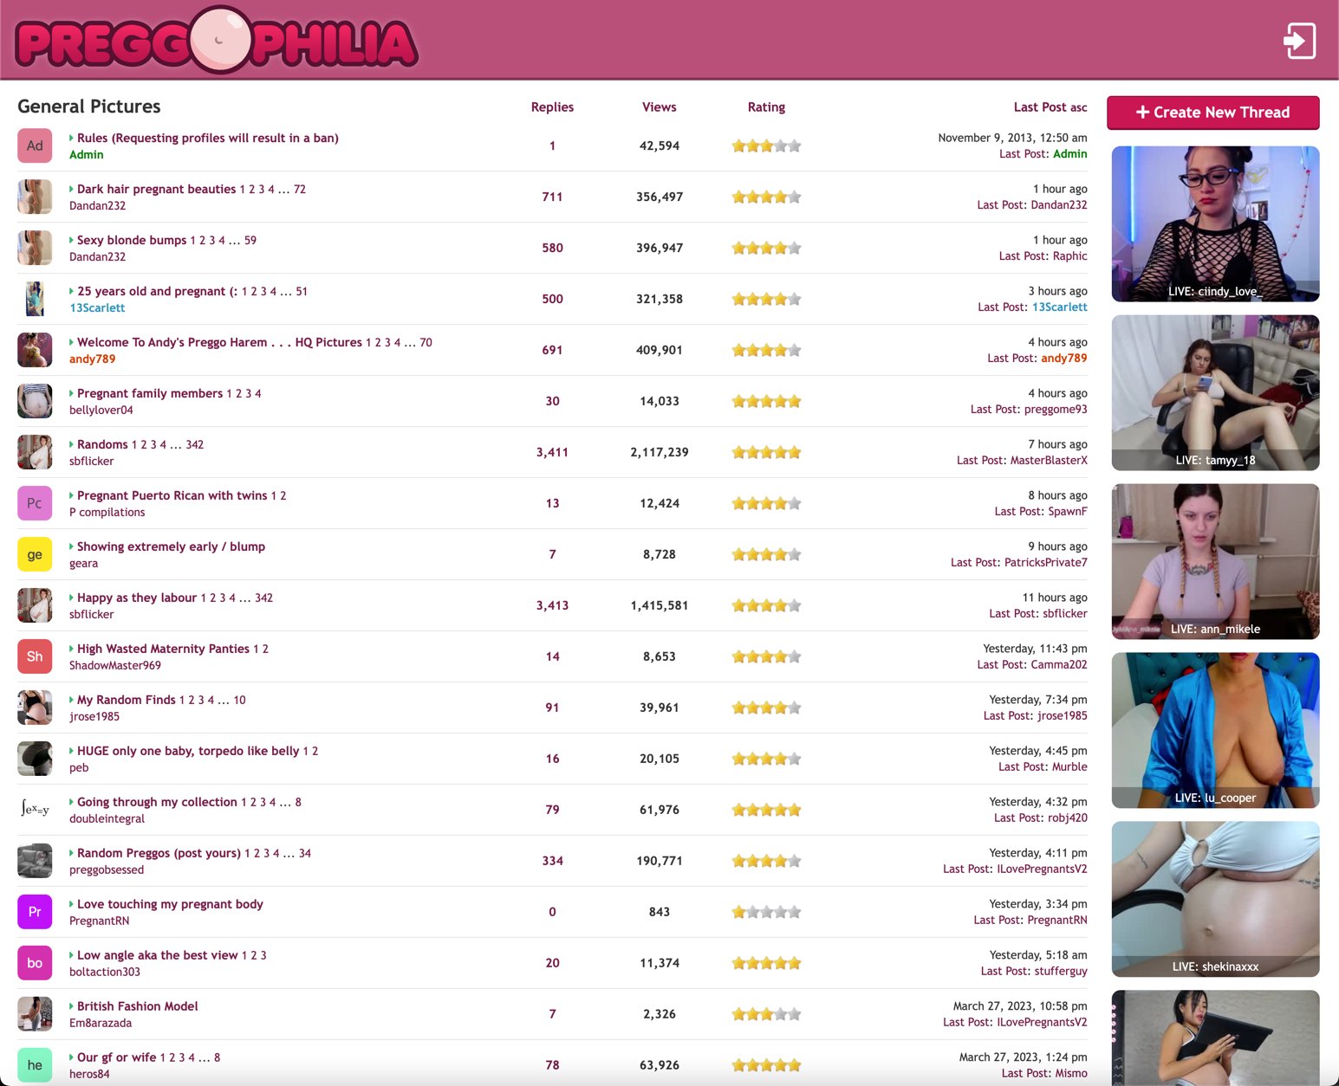This screenshot has width=1339, height=1086.
Task: Click the 'he' avatar for heros84
Action: 35,1065
